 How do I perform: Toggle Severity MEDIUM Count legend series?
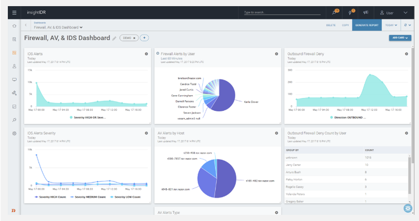click(x=88, y=197)
